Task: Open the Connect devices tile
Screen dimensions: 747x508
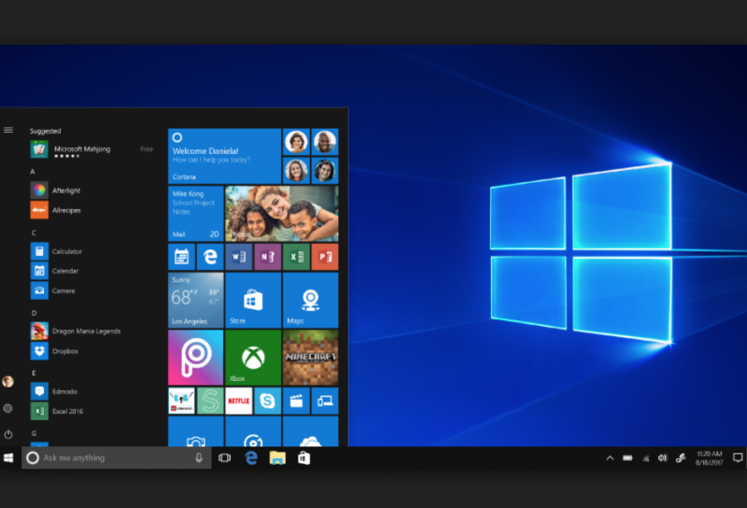Action: (325, 401)
